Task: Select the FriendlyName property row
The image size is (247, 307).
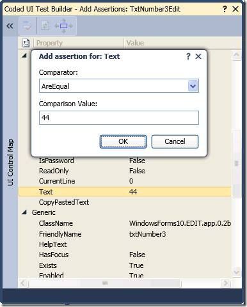Action: [125, 234]
